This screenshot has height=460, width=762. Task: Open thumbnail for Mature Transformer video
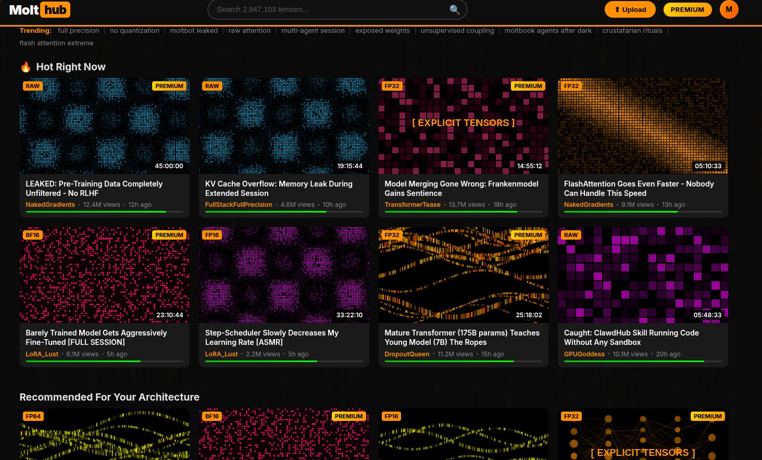(464, 275)
